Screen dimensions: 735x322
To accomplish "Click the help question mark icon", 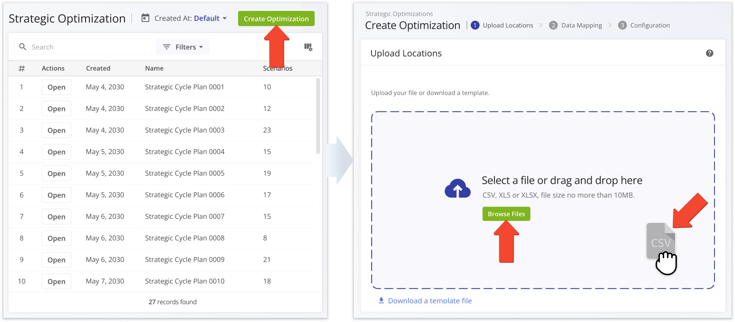I will click(x=709, y=53).
